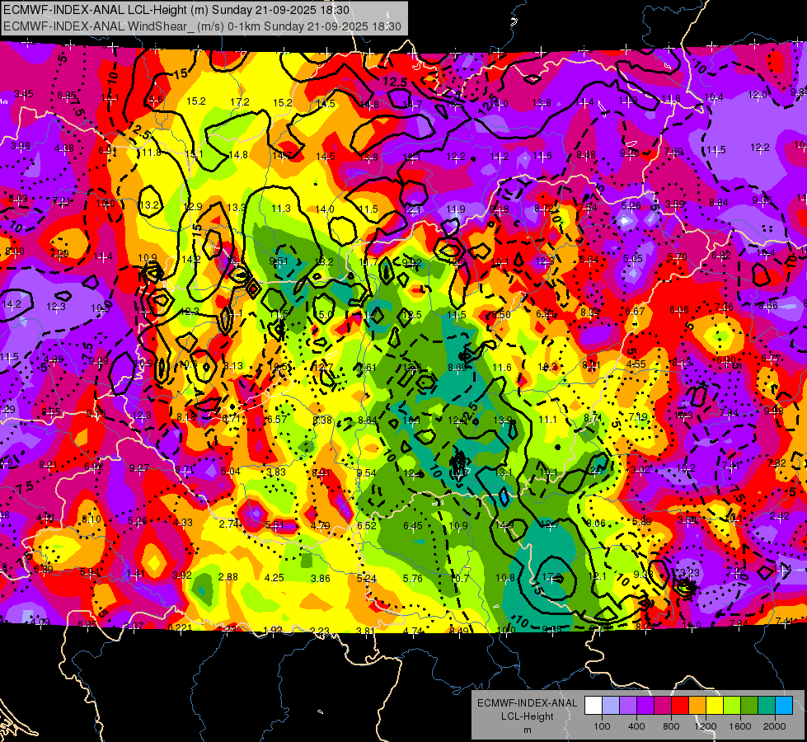
Task: Click the grid point value 5.04
Action: point(231,471)
